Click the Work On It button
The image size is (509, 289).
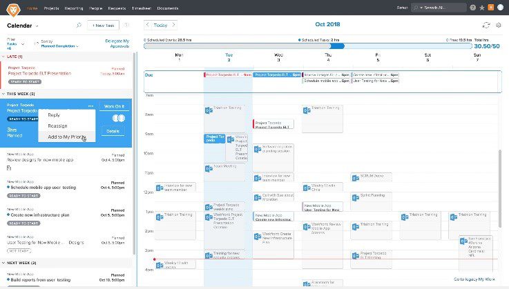pyautogui.click(x=114, y=106)
